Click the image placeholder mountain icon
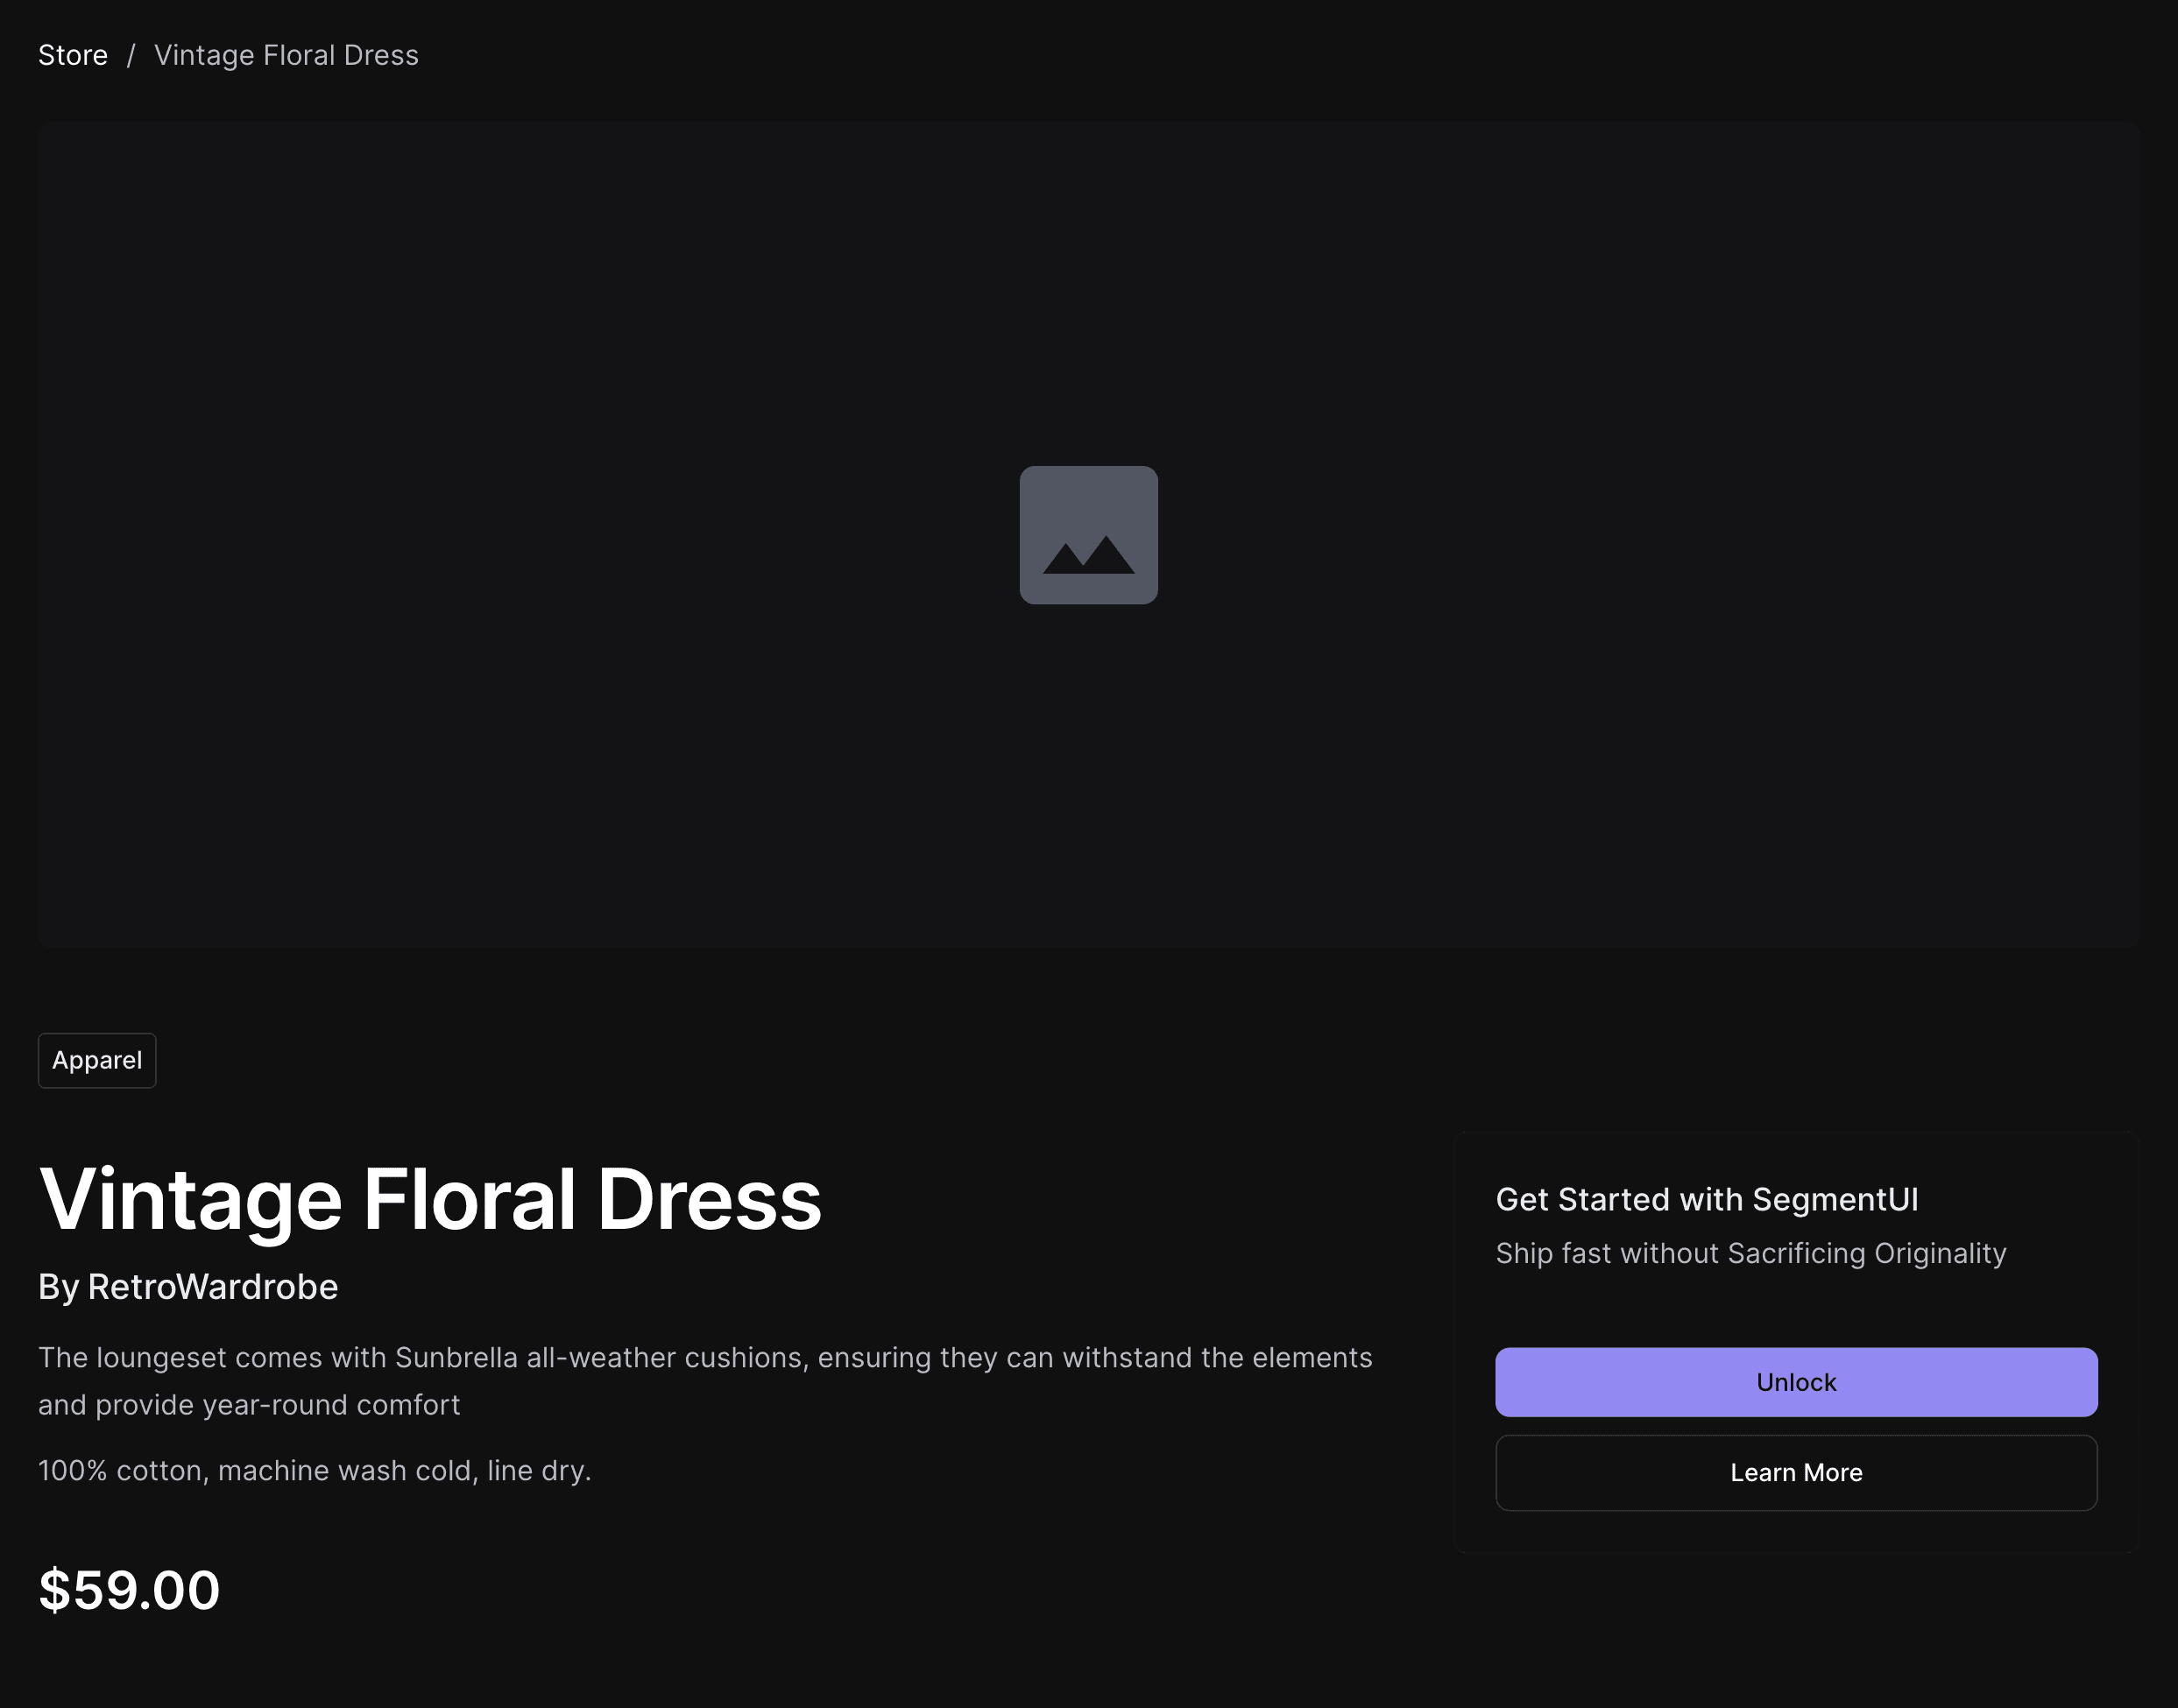Viewport: 2178px width, 1708px height. tap(1089, 537)
